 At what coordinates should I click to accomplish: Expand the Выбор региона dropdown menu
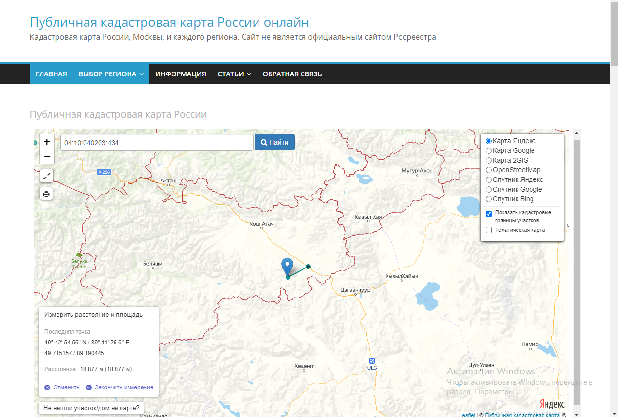111,74
